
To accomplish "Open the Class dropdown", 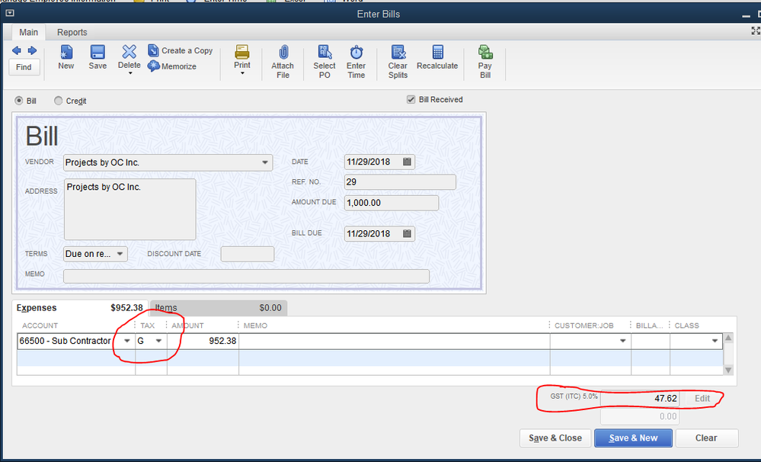I will pyautogui.click(x=715, y=341).
